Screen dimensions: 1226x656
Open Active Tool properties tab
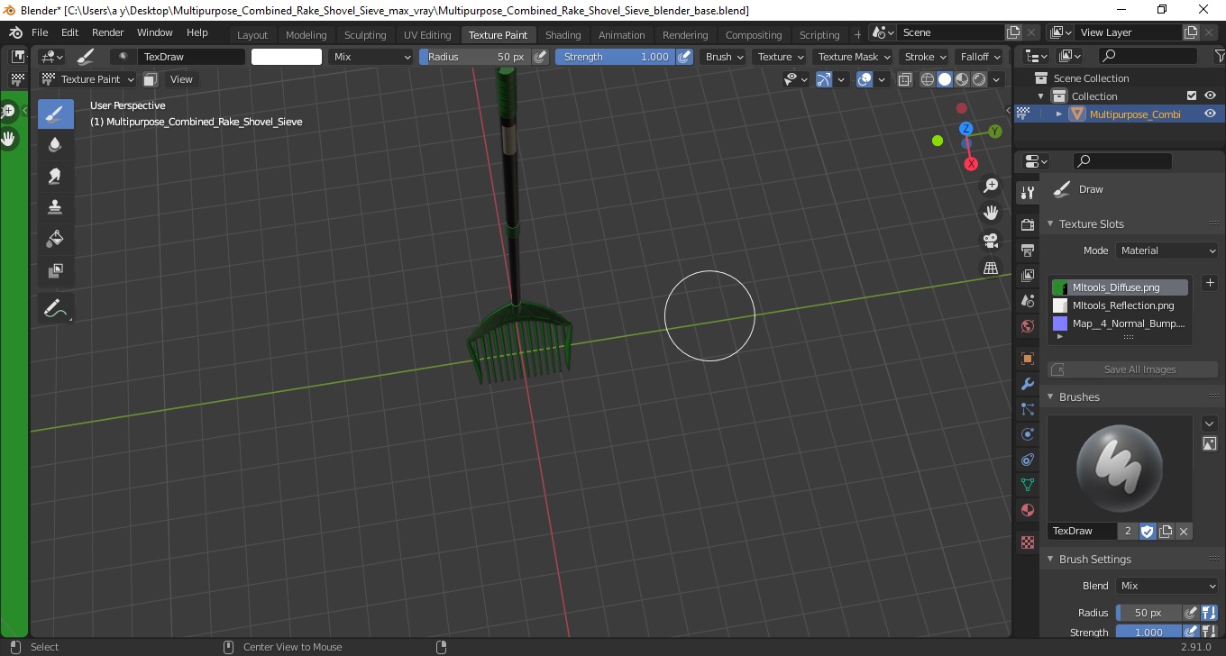tap(1027, 193)
